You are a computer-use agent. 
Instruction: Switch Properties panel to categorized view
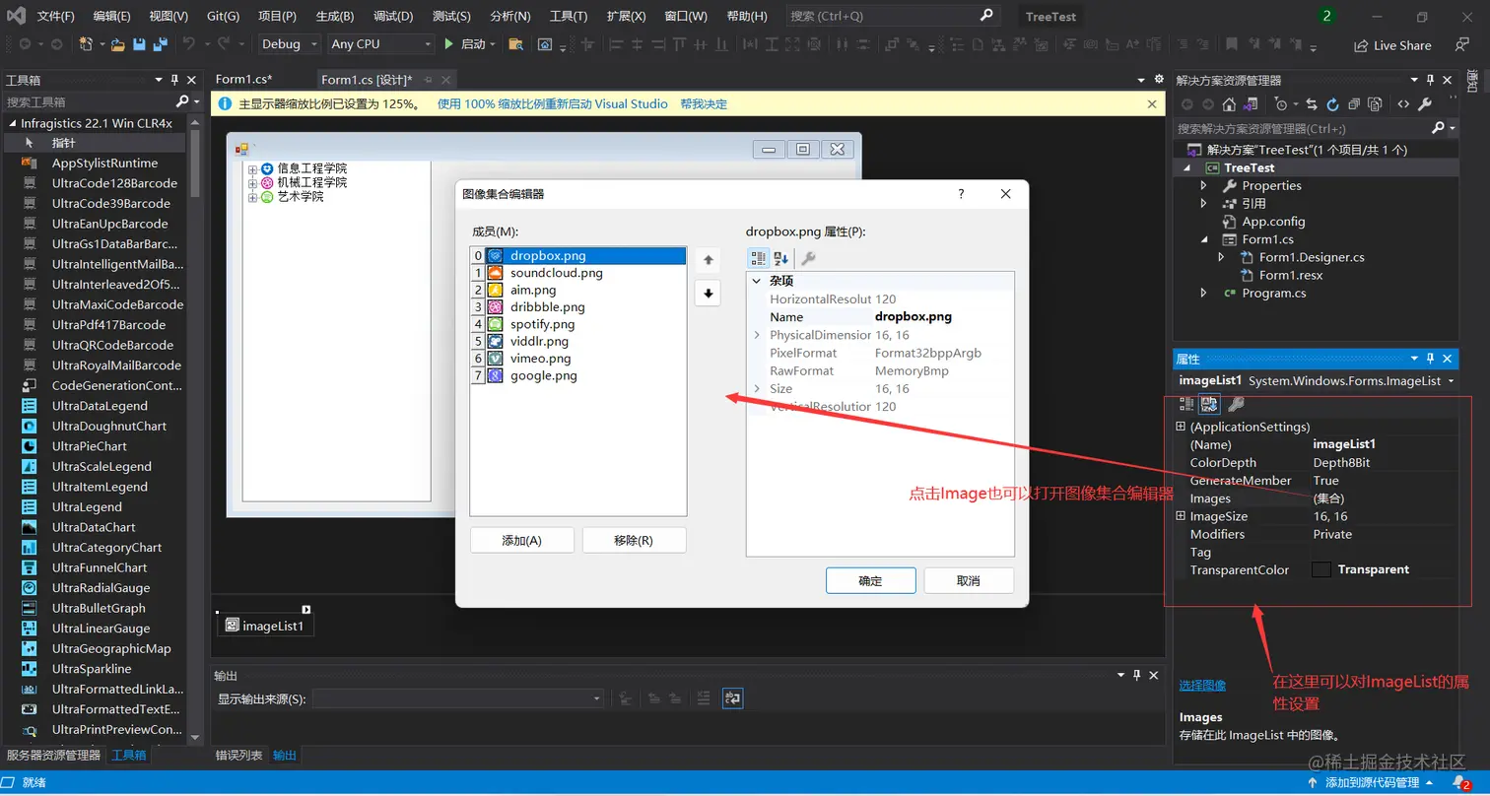click(x=1186, y=404)
